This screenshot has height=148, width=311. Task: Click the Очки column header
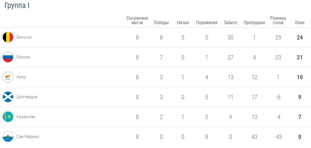[x=300, y=23]
